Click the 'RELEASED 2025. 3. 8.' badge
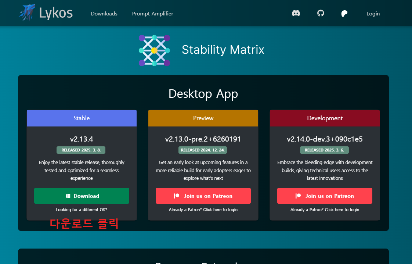The image size is (412, 264). click(x=81, y=150)
